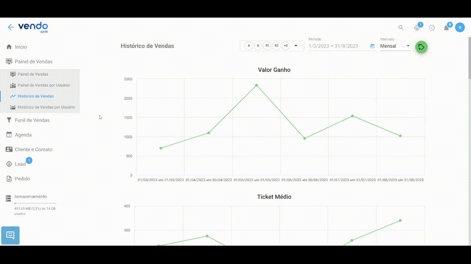Click the Período date range field
This screenshot has width=471, height=264.
click(x=338, y=46)
